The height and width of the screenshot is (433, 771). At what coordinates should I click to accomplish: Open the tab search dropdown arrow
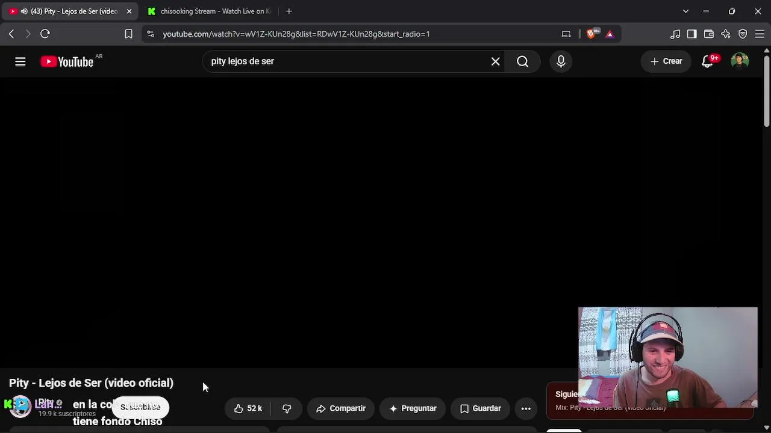coord(685,11)
